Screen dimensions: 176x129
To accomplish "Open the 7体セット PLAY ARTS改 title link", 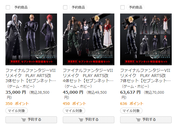I will (145, 76).
